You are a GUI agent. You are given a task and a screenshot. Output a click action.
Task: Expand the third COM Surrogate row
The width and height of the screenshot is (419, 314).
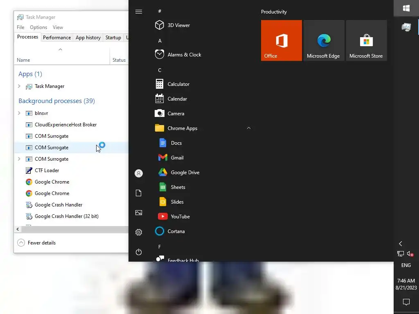tap(19, 159)
